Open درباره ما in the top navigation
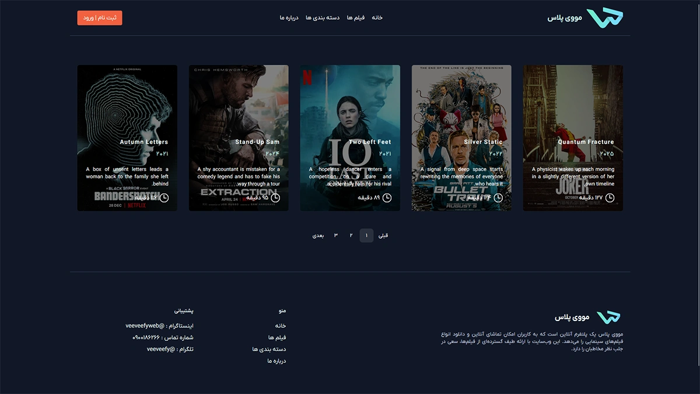The image size is (700, 394). [x=289, y=18]
